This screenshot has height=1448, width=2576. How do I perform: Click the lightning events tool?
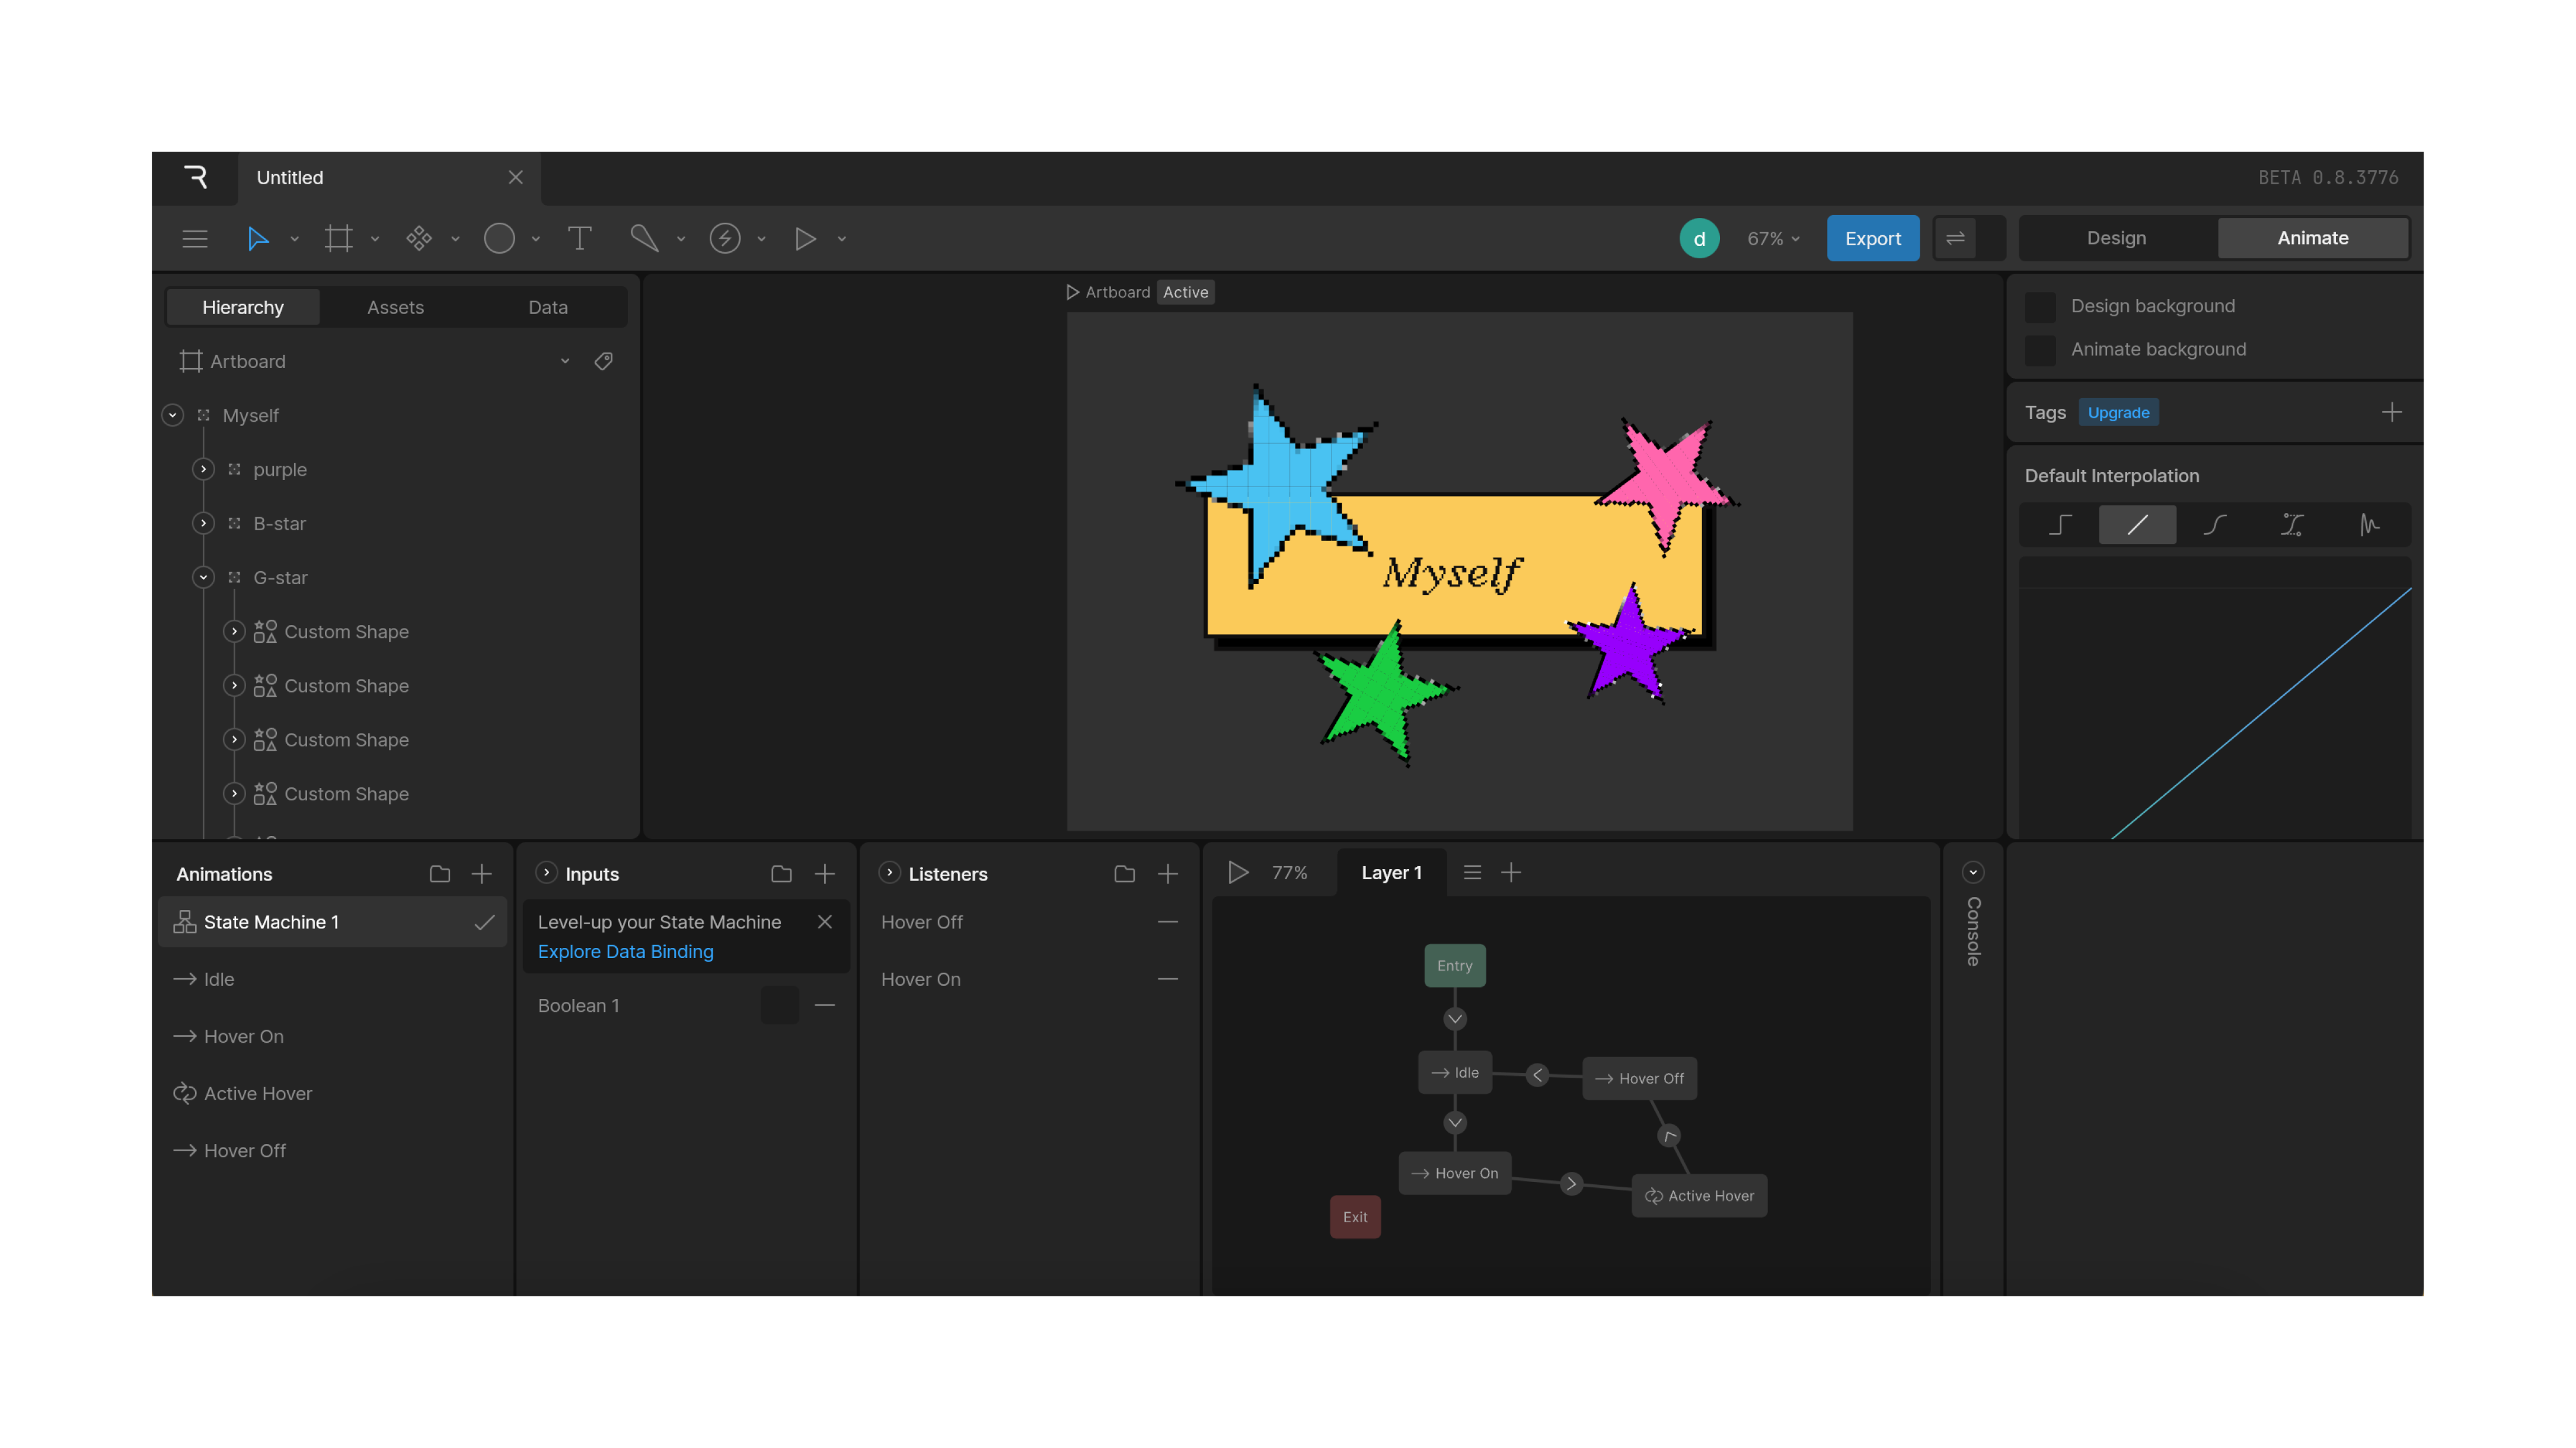725,239
